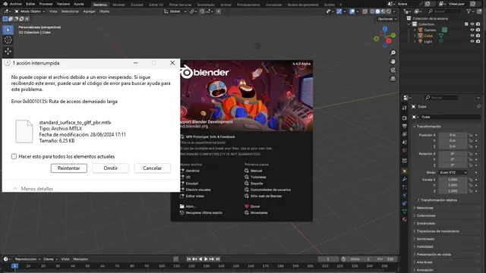Open the Archivo menu
The width and height of the screenshot is (486, 273).
(16, 4)
